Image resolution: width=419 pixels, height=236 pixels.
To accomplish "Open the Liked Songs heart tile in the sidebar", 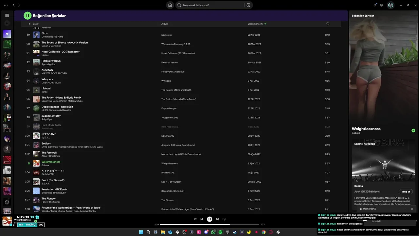I will [7, 34].
